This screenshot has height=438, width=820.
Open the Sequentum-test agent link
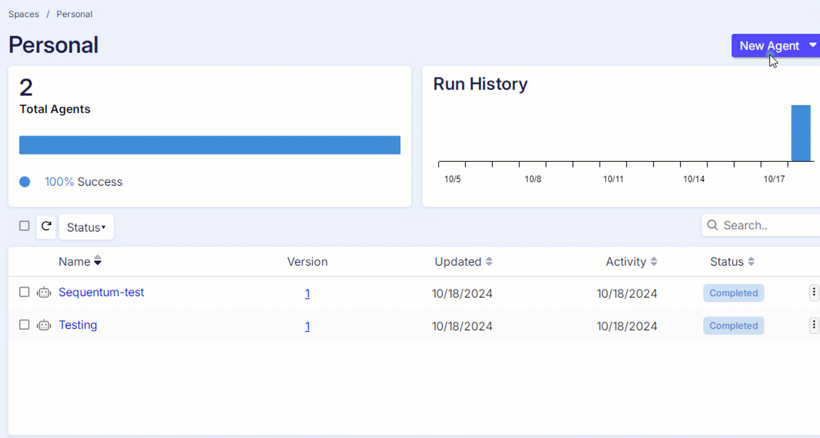101,292
